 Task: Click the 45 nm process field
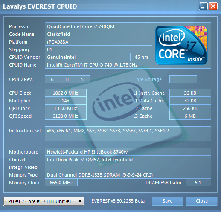(141, 57)
